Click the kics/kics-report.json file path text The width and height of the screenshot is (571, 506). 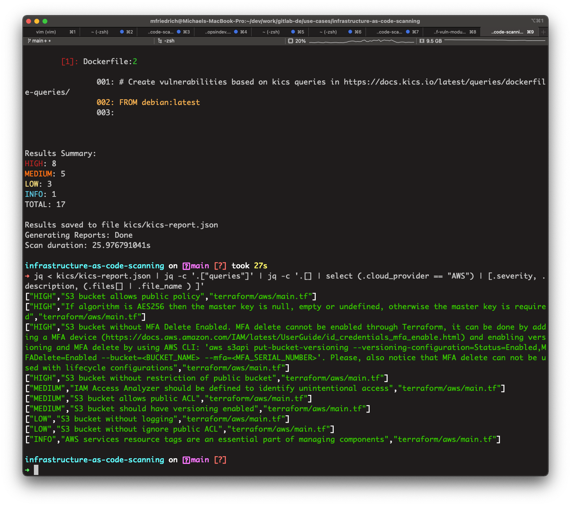pos(171,225)
